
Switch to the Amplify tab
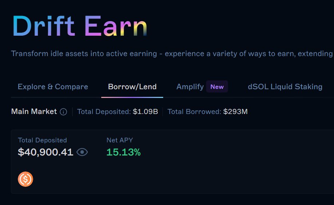190,87
